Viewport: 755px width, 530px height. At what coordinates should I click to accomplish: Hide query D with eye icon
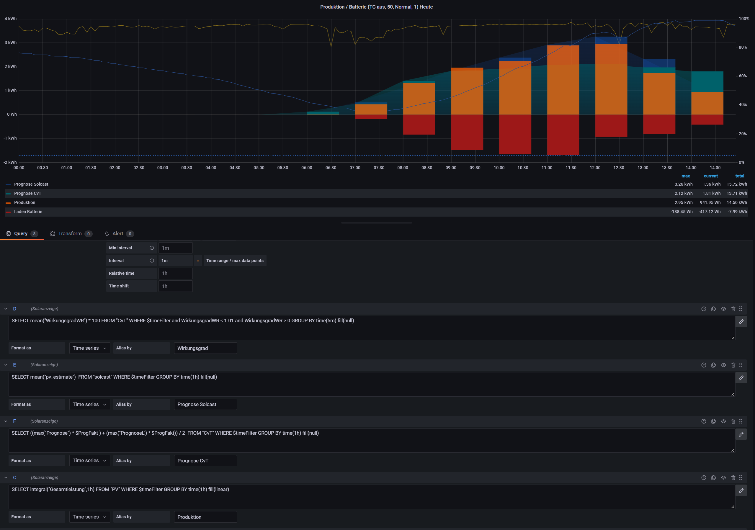723,309
